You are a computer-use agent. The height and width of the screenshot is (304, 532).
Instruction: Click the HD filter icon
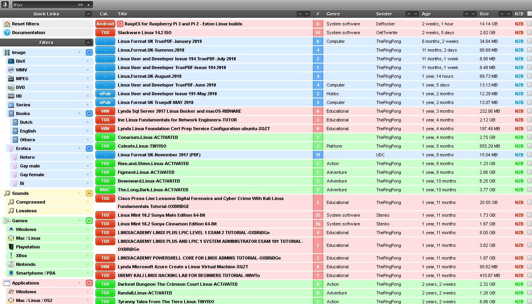(x=11, y=96)
